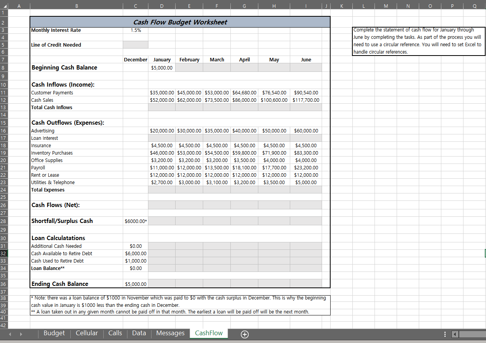The width and height of the screenshot is (486, 343).
Task: Click the $1,000.00 Cash Used to Retire Debt cell
Action: [136, 261]
